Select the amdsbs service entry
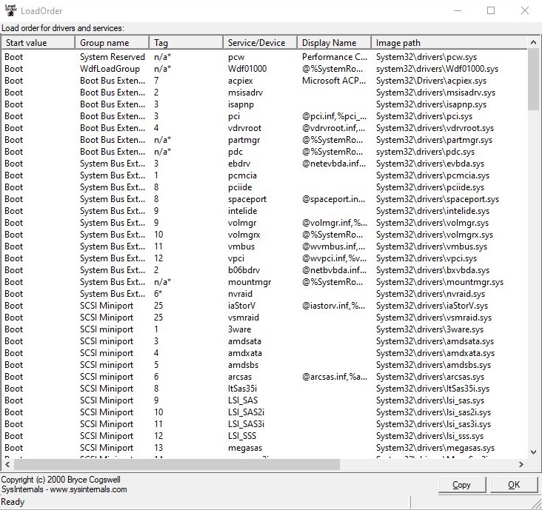The height and width of the screenshot is (510, 542). tap(243, 364)
